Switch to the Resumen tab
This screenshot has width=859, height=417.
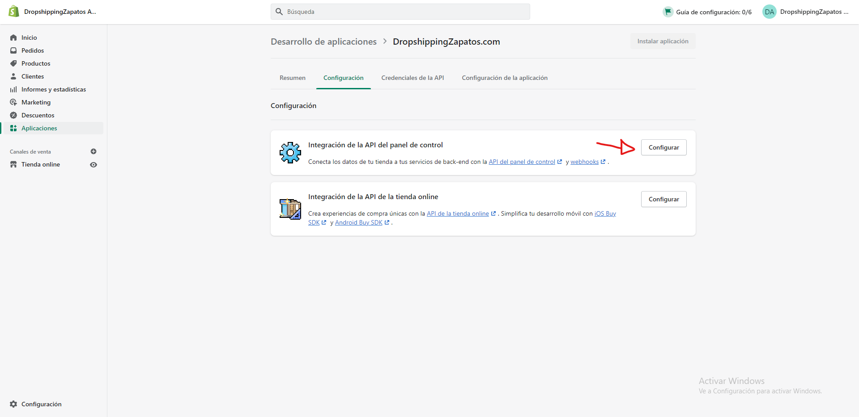point(292,78)
